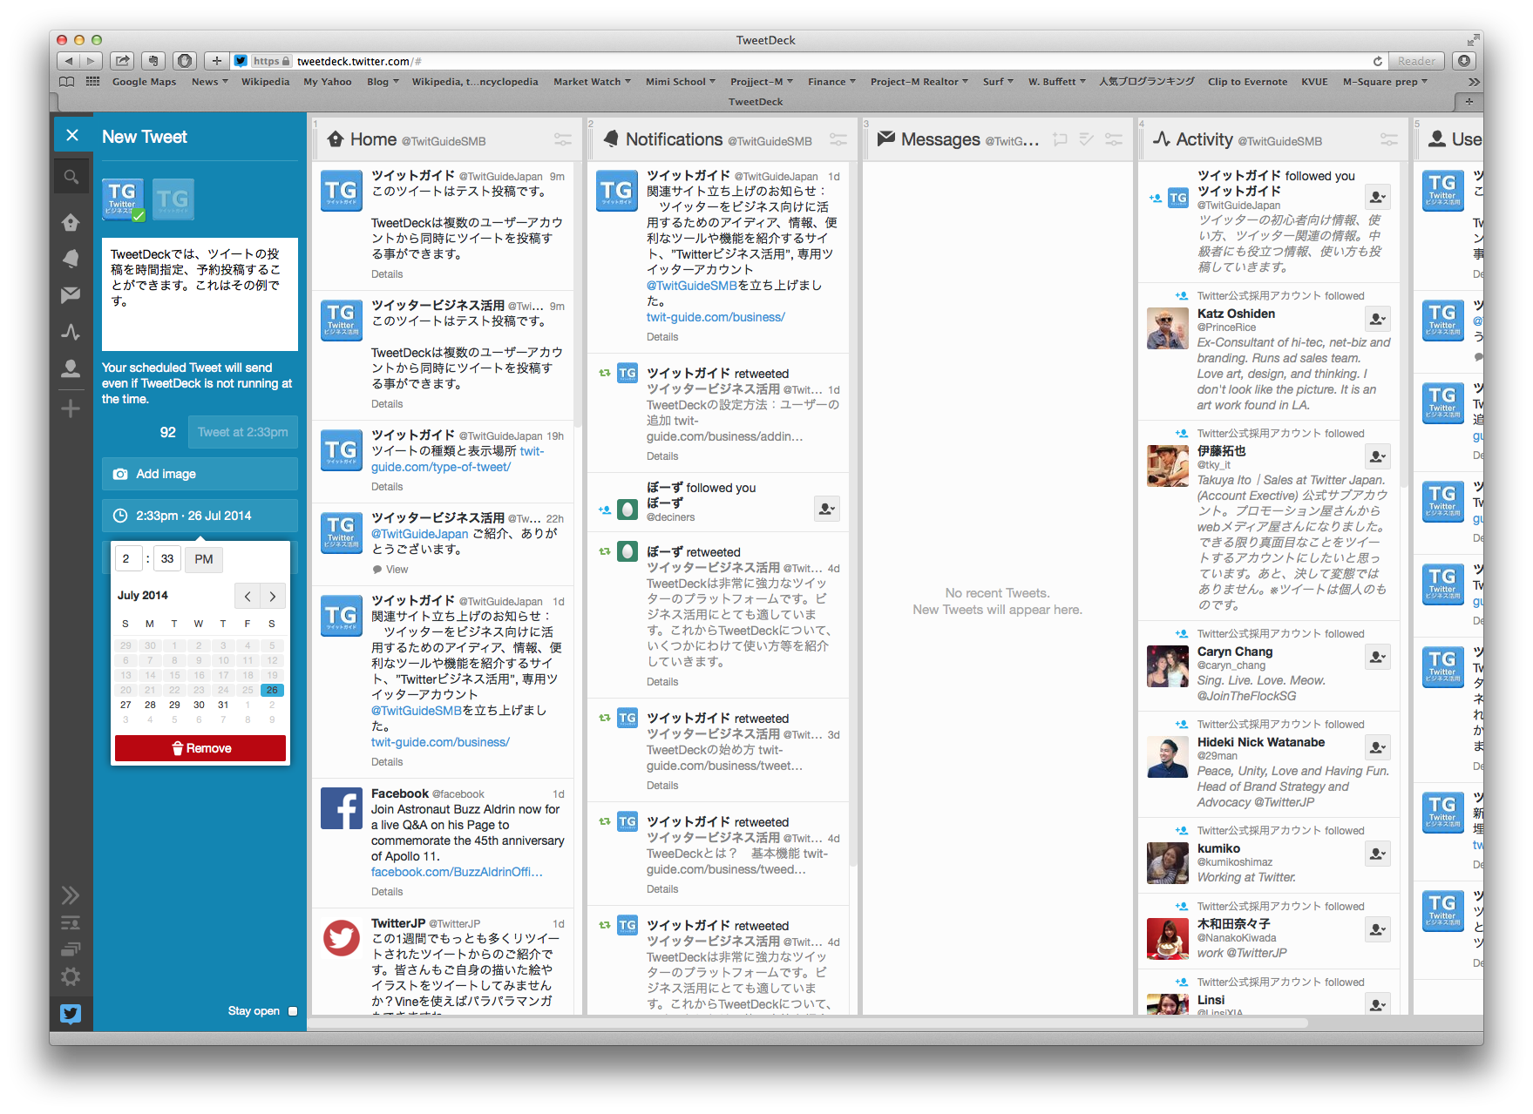Click the Safari share icon in toolbar
Screen dimensions: 1533x1114
[x=123, y=61]
